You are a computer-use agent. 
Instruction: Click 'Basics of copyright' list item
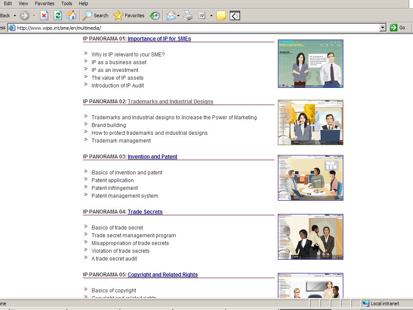114,290
